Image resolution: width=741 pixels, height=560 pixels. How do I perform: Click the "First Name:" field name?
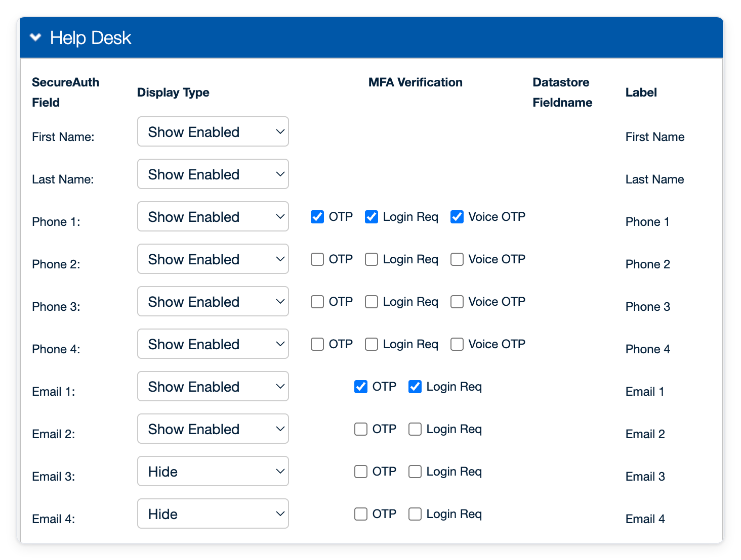63,137
